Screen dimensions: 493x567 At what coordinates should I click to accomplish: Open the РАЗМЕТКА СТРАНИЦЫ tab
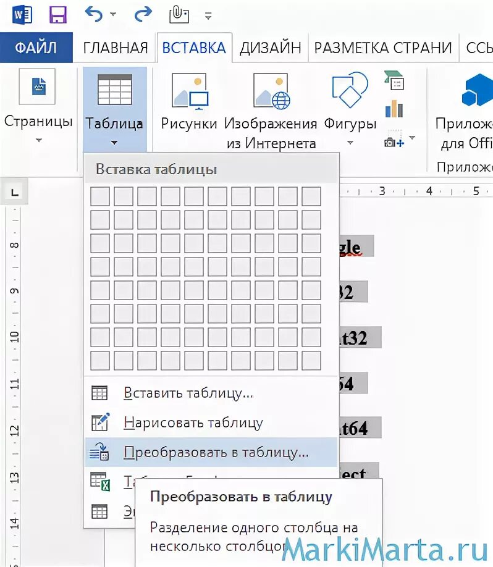[383, 48]
